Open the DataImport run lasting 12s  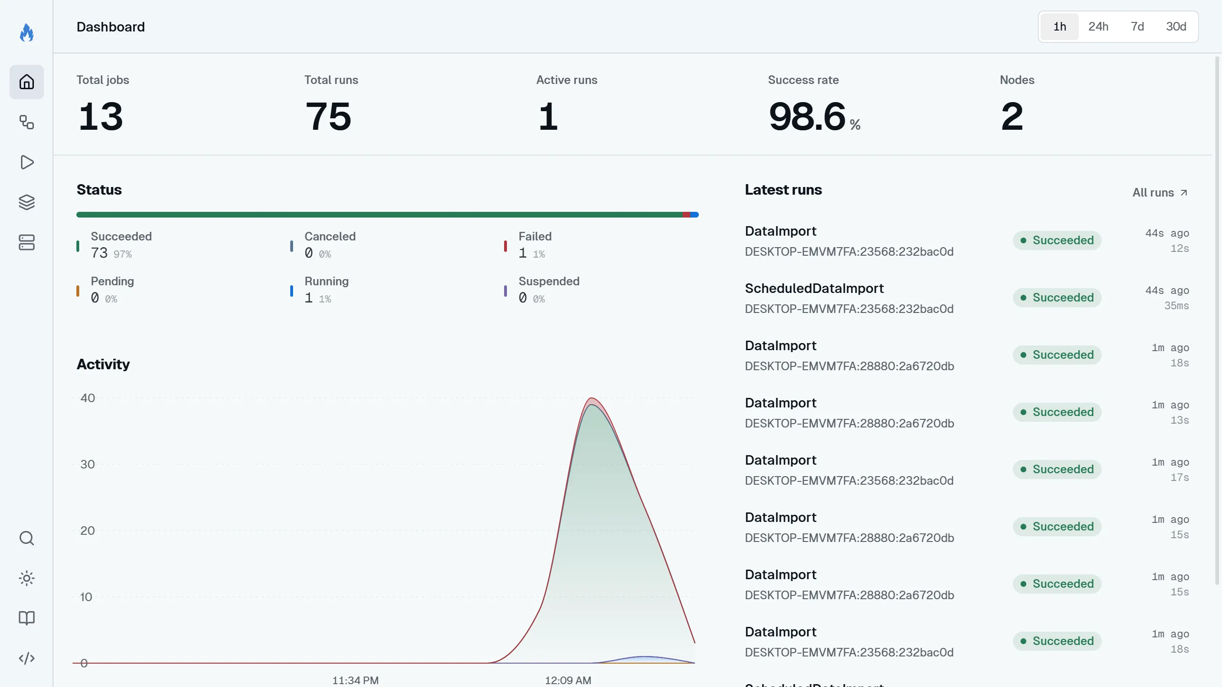point(967,240)
